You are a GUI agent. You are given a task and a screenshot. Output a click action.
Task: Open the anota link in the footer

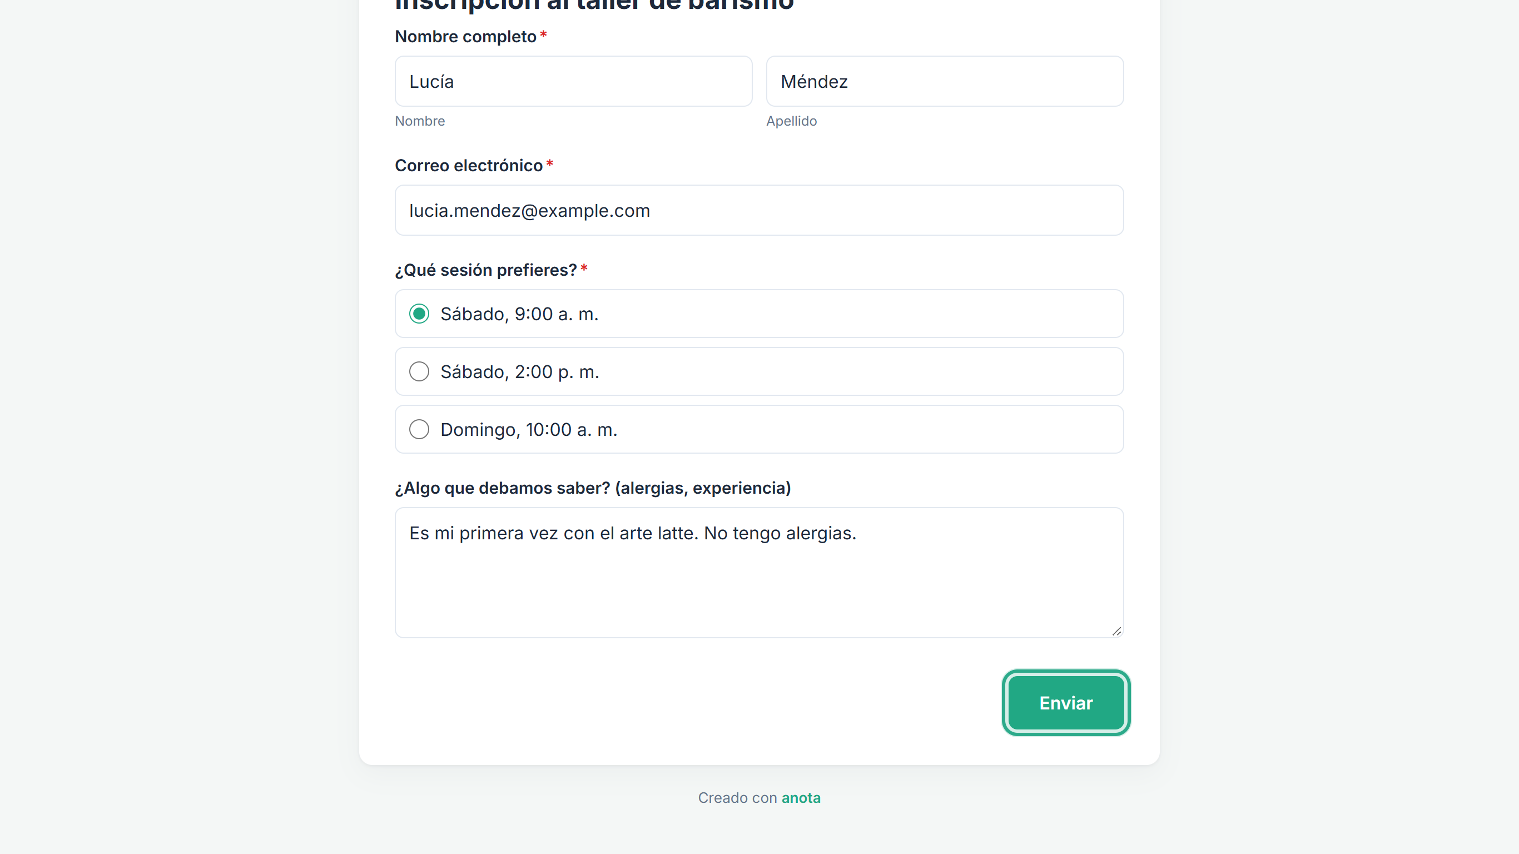[801, 798]
